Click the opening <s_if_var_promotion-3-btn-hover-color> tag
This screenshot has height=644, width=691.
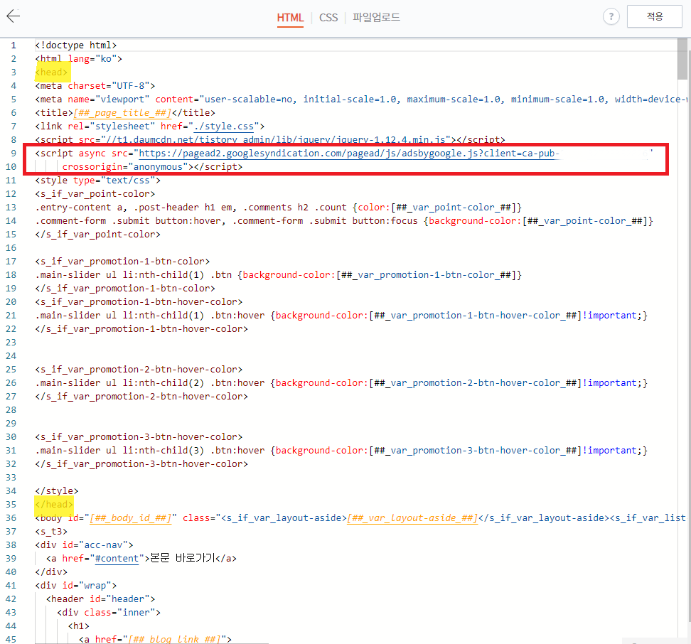click(x=139, y=437)
